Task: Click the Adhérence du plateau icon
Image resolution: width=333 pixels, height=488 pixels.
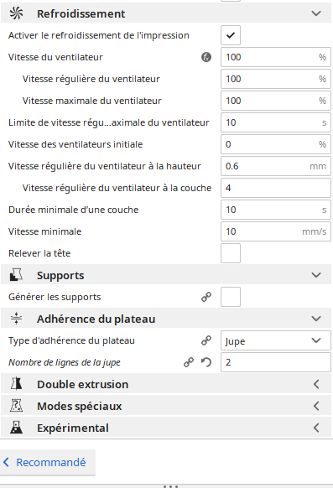Action: (16, 319)
